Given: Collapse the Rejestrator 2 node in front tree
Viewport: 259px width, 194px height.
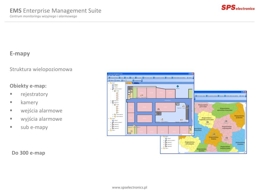Looking at the screenshot, I should pyautogui.click(x=111, y=103).
